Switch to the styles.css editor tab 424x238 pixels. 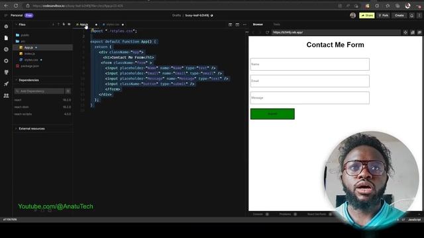(113, 24)
